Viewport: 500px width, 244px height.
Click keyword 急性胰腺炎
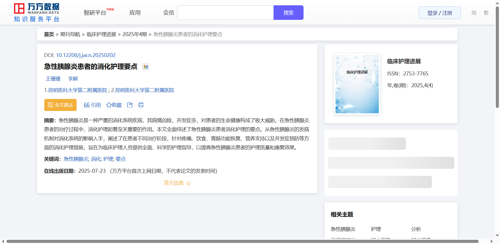pos(76,159)
